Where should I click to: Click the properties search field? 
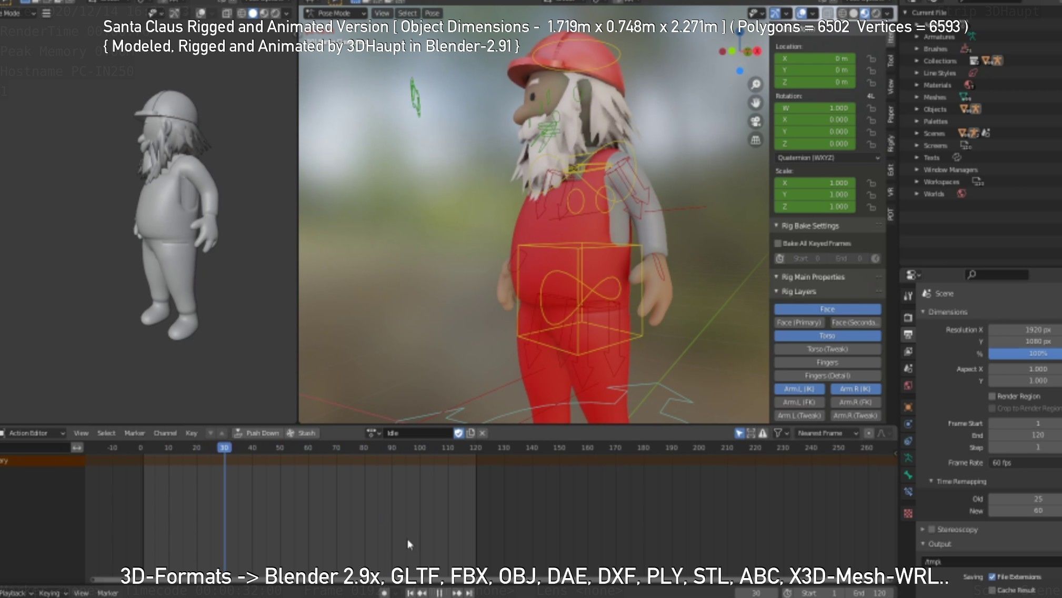[997, 274]
